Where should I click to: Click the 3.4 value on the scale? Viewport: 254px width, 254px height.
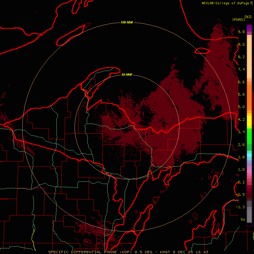click(x=241, y=132)
